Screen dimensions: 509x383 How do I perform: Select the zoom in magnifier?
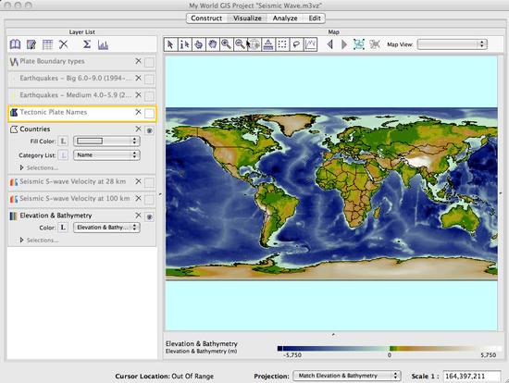click(x=227, y=44)
